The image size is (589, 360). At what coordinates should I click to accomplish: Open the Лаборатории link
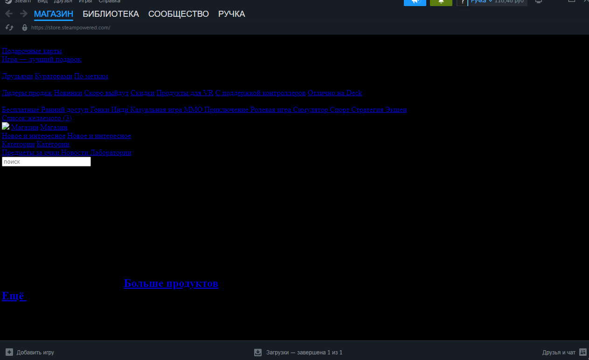point(111,152)
